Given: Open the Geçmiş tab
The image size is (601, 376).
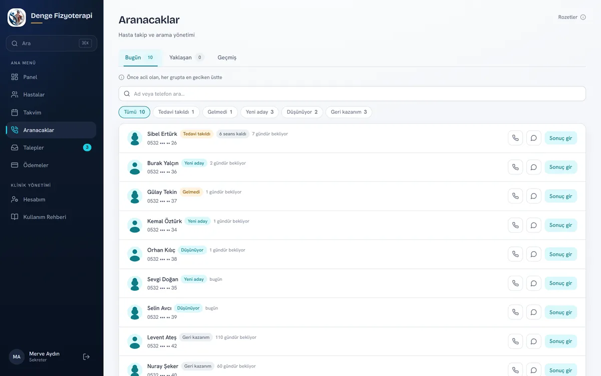Looking at the screenshot, I should click(227, 58).
